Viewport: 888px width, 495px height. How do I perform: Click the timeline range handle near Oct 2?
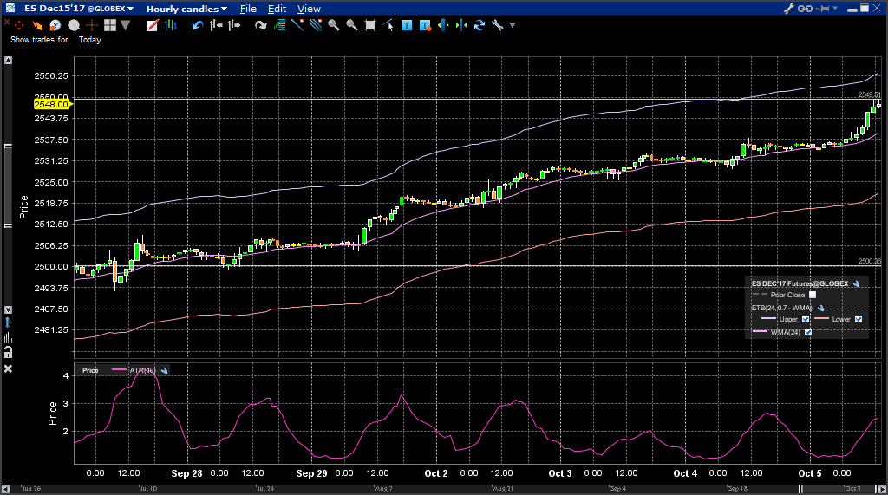click(800, 489)
